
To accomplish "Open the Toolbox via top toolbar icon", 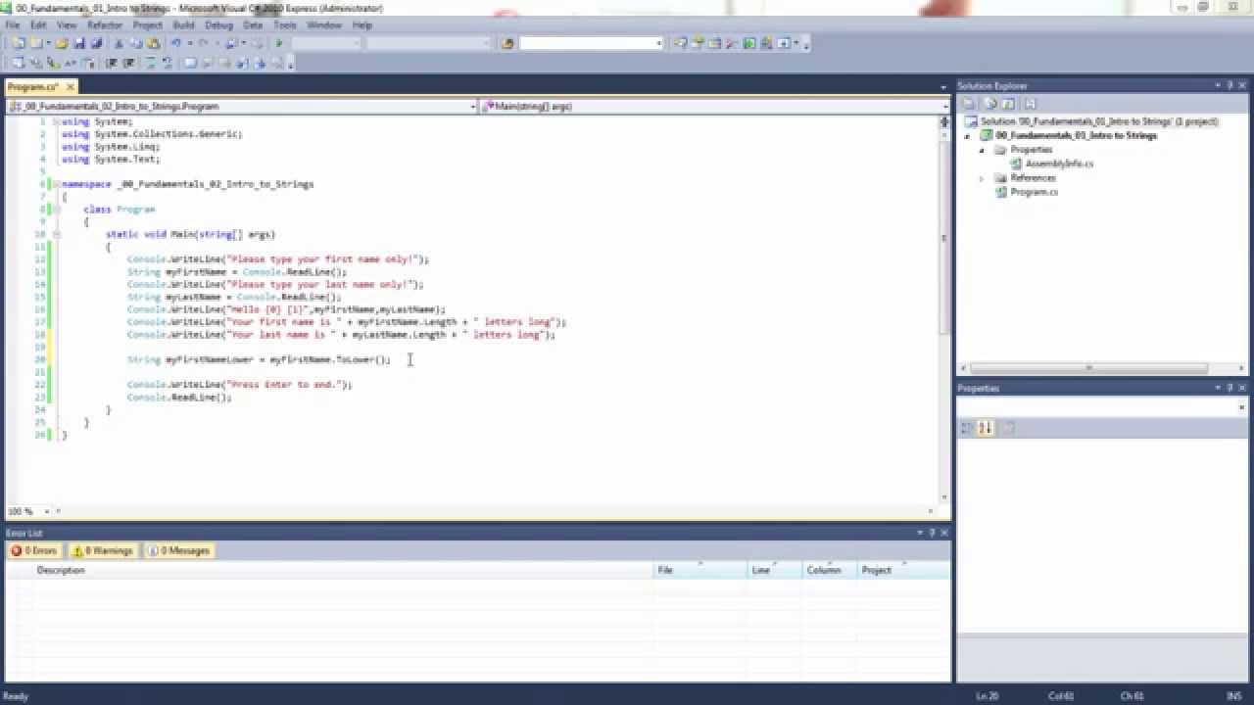I will coord(731,43).
